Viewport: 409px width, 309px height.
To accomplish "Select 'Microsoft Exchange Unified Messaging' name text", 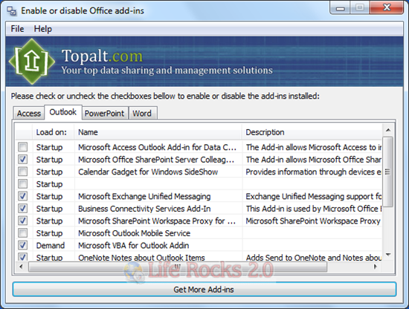I will [144, 196].
